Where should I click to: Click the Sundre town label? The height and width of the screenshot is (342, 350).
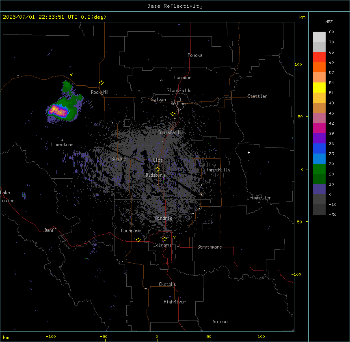pos(119,159)
